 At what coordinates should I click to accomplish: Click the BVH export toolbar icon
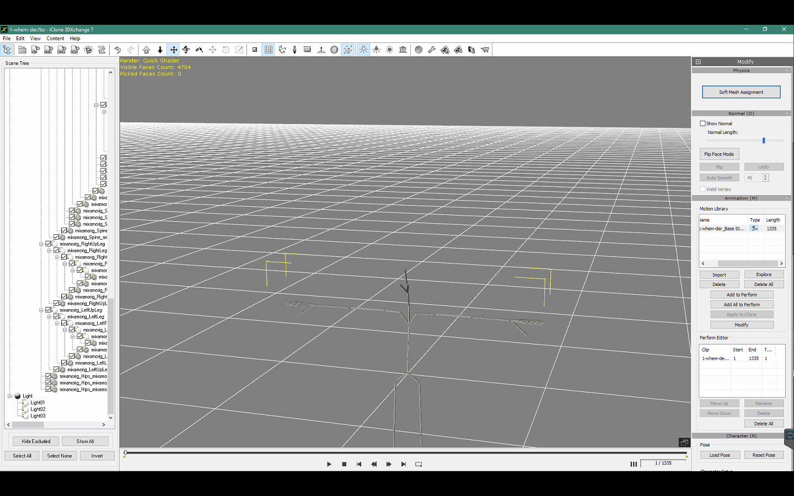(x=62, y=50)
